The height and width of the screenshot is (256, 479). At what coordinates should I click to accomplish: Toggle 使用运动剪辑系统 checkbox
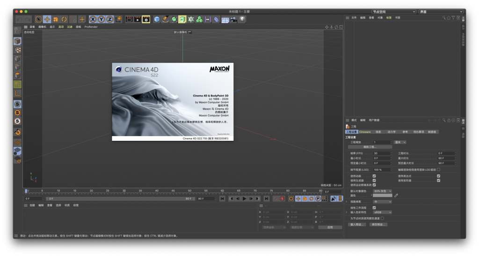pos(374,185)
